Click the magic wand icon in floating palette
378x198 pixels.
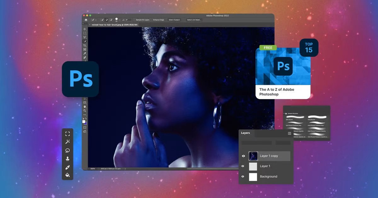tap(67, 142)
